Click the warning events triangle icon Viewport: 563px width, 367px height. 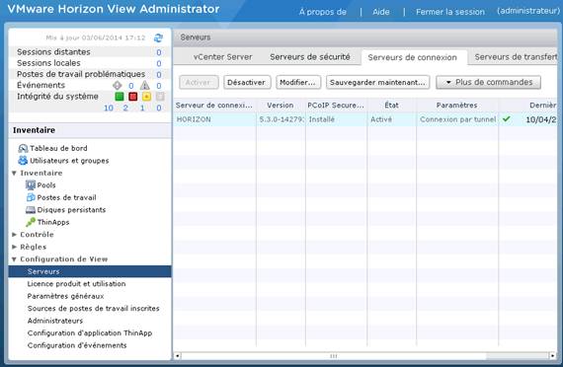point(144,86)
